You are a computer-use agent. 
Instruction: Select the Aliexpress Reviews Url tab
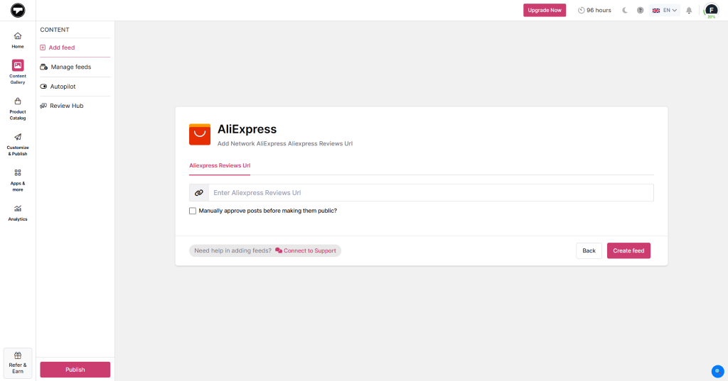click(x=220, y=165)
